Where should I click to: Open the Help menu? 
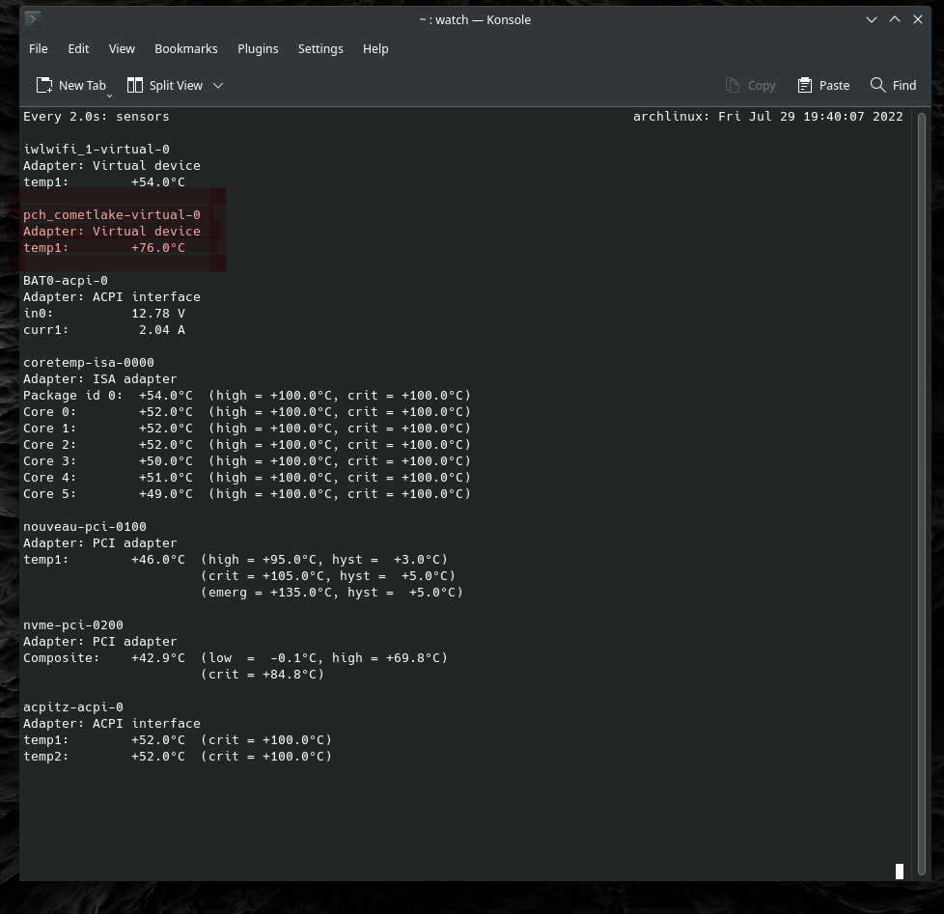[375, 49]
